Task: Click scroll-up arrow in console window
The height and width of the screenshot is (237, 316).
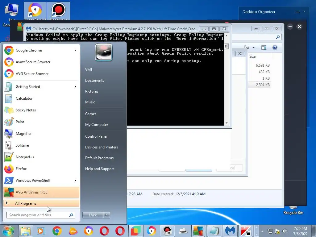Action: click(x=227, y=35)
